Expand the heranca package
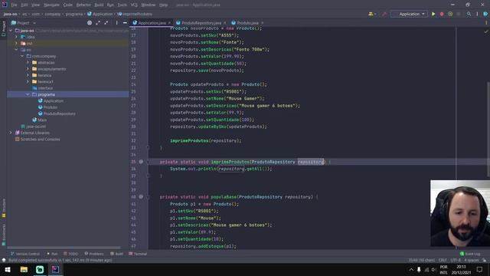The height and width of the screenshot is (276, 490). 28,75
